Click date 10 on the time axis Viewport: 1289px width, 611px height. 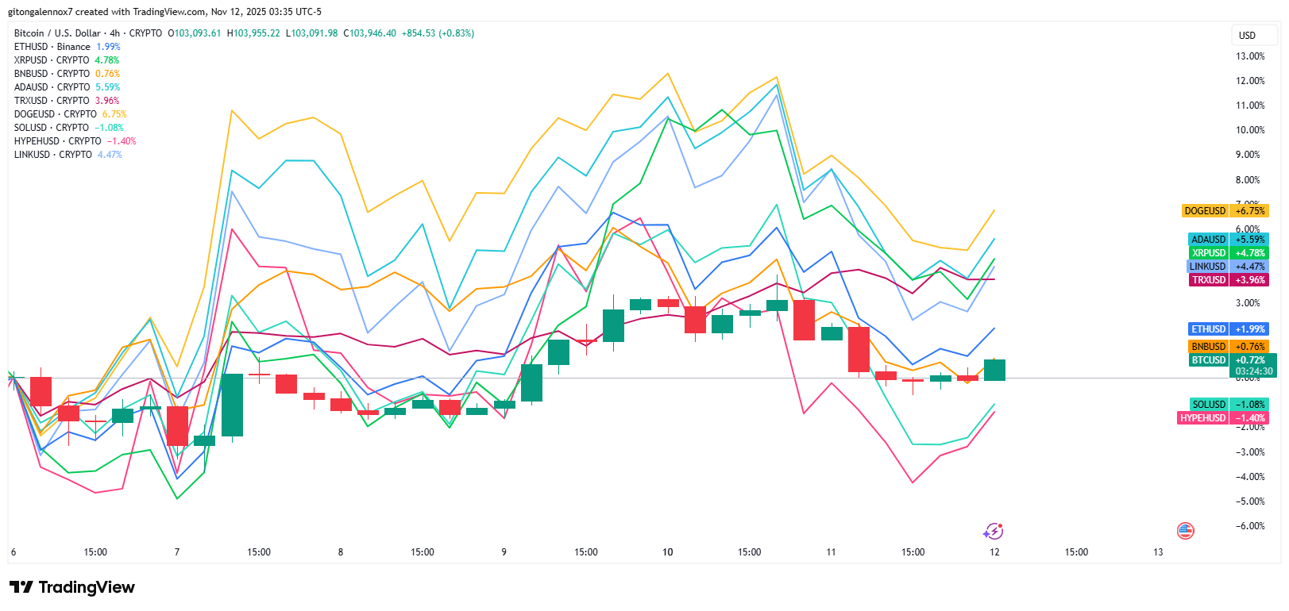pos(668,552)
